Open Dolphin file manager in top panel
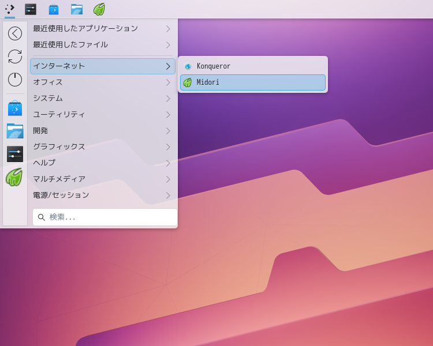433x346 pixels. click(x=77, y=9)
